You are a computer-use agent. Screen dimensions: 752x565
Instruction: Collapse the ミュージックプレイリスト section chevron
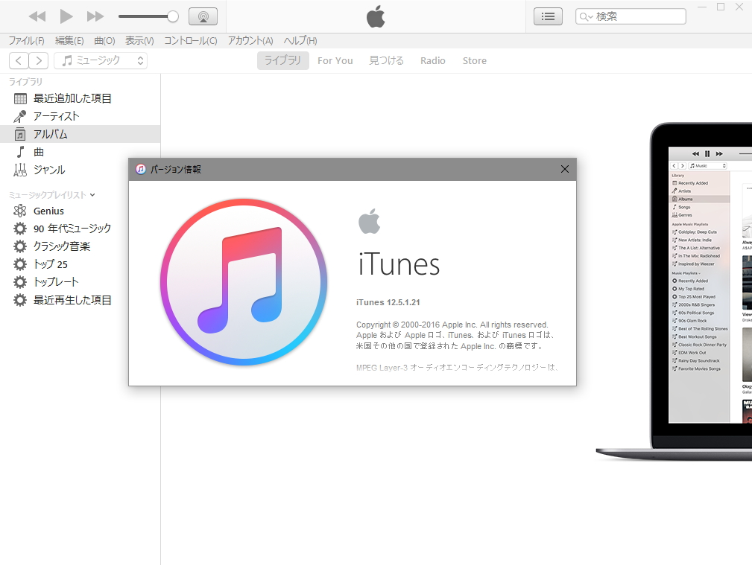point(92,194)
